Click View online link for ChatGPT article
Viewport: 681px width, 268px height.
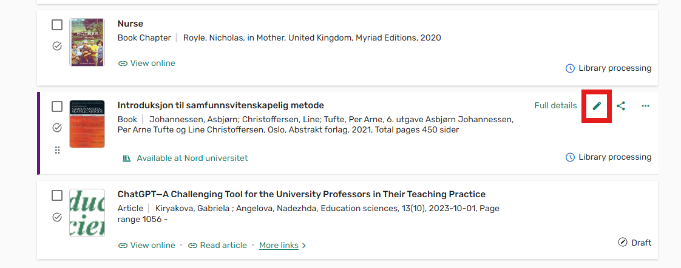[x=146, y=246]
